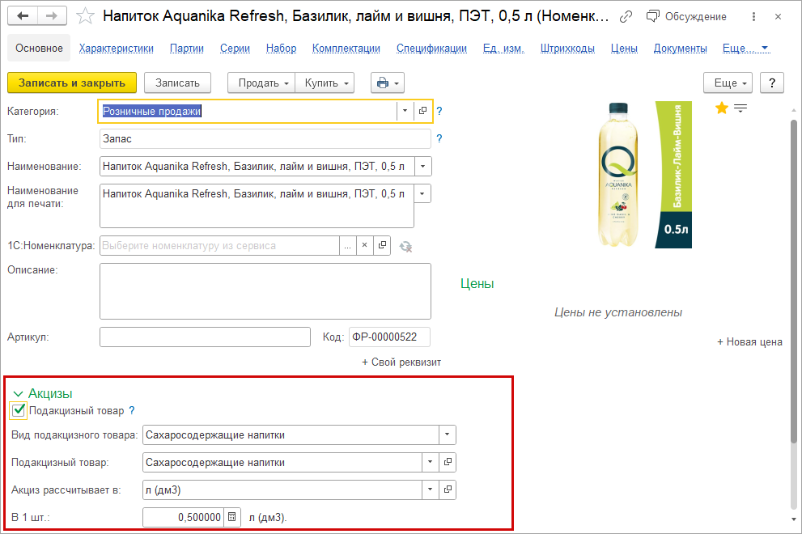Open the Наименование dropdown arrow

(x=423, y=166)
